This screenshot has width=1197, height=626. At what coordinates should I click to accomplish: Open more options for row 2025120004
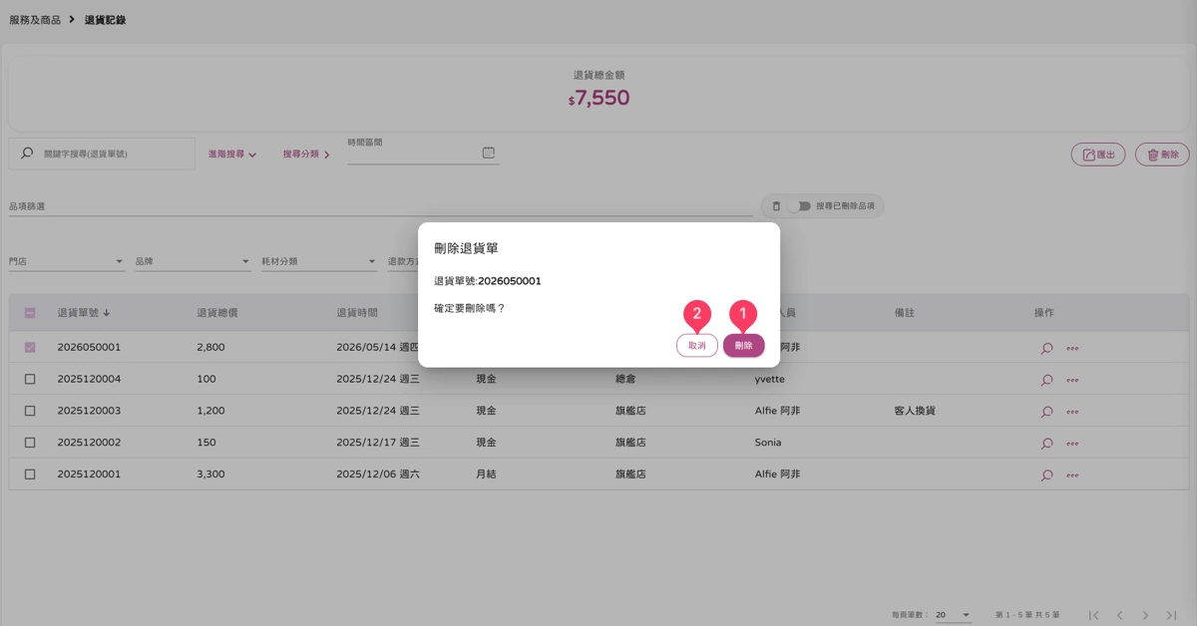tap(1072, 380)
